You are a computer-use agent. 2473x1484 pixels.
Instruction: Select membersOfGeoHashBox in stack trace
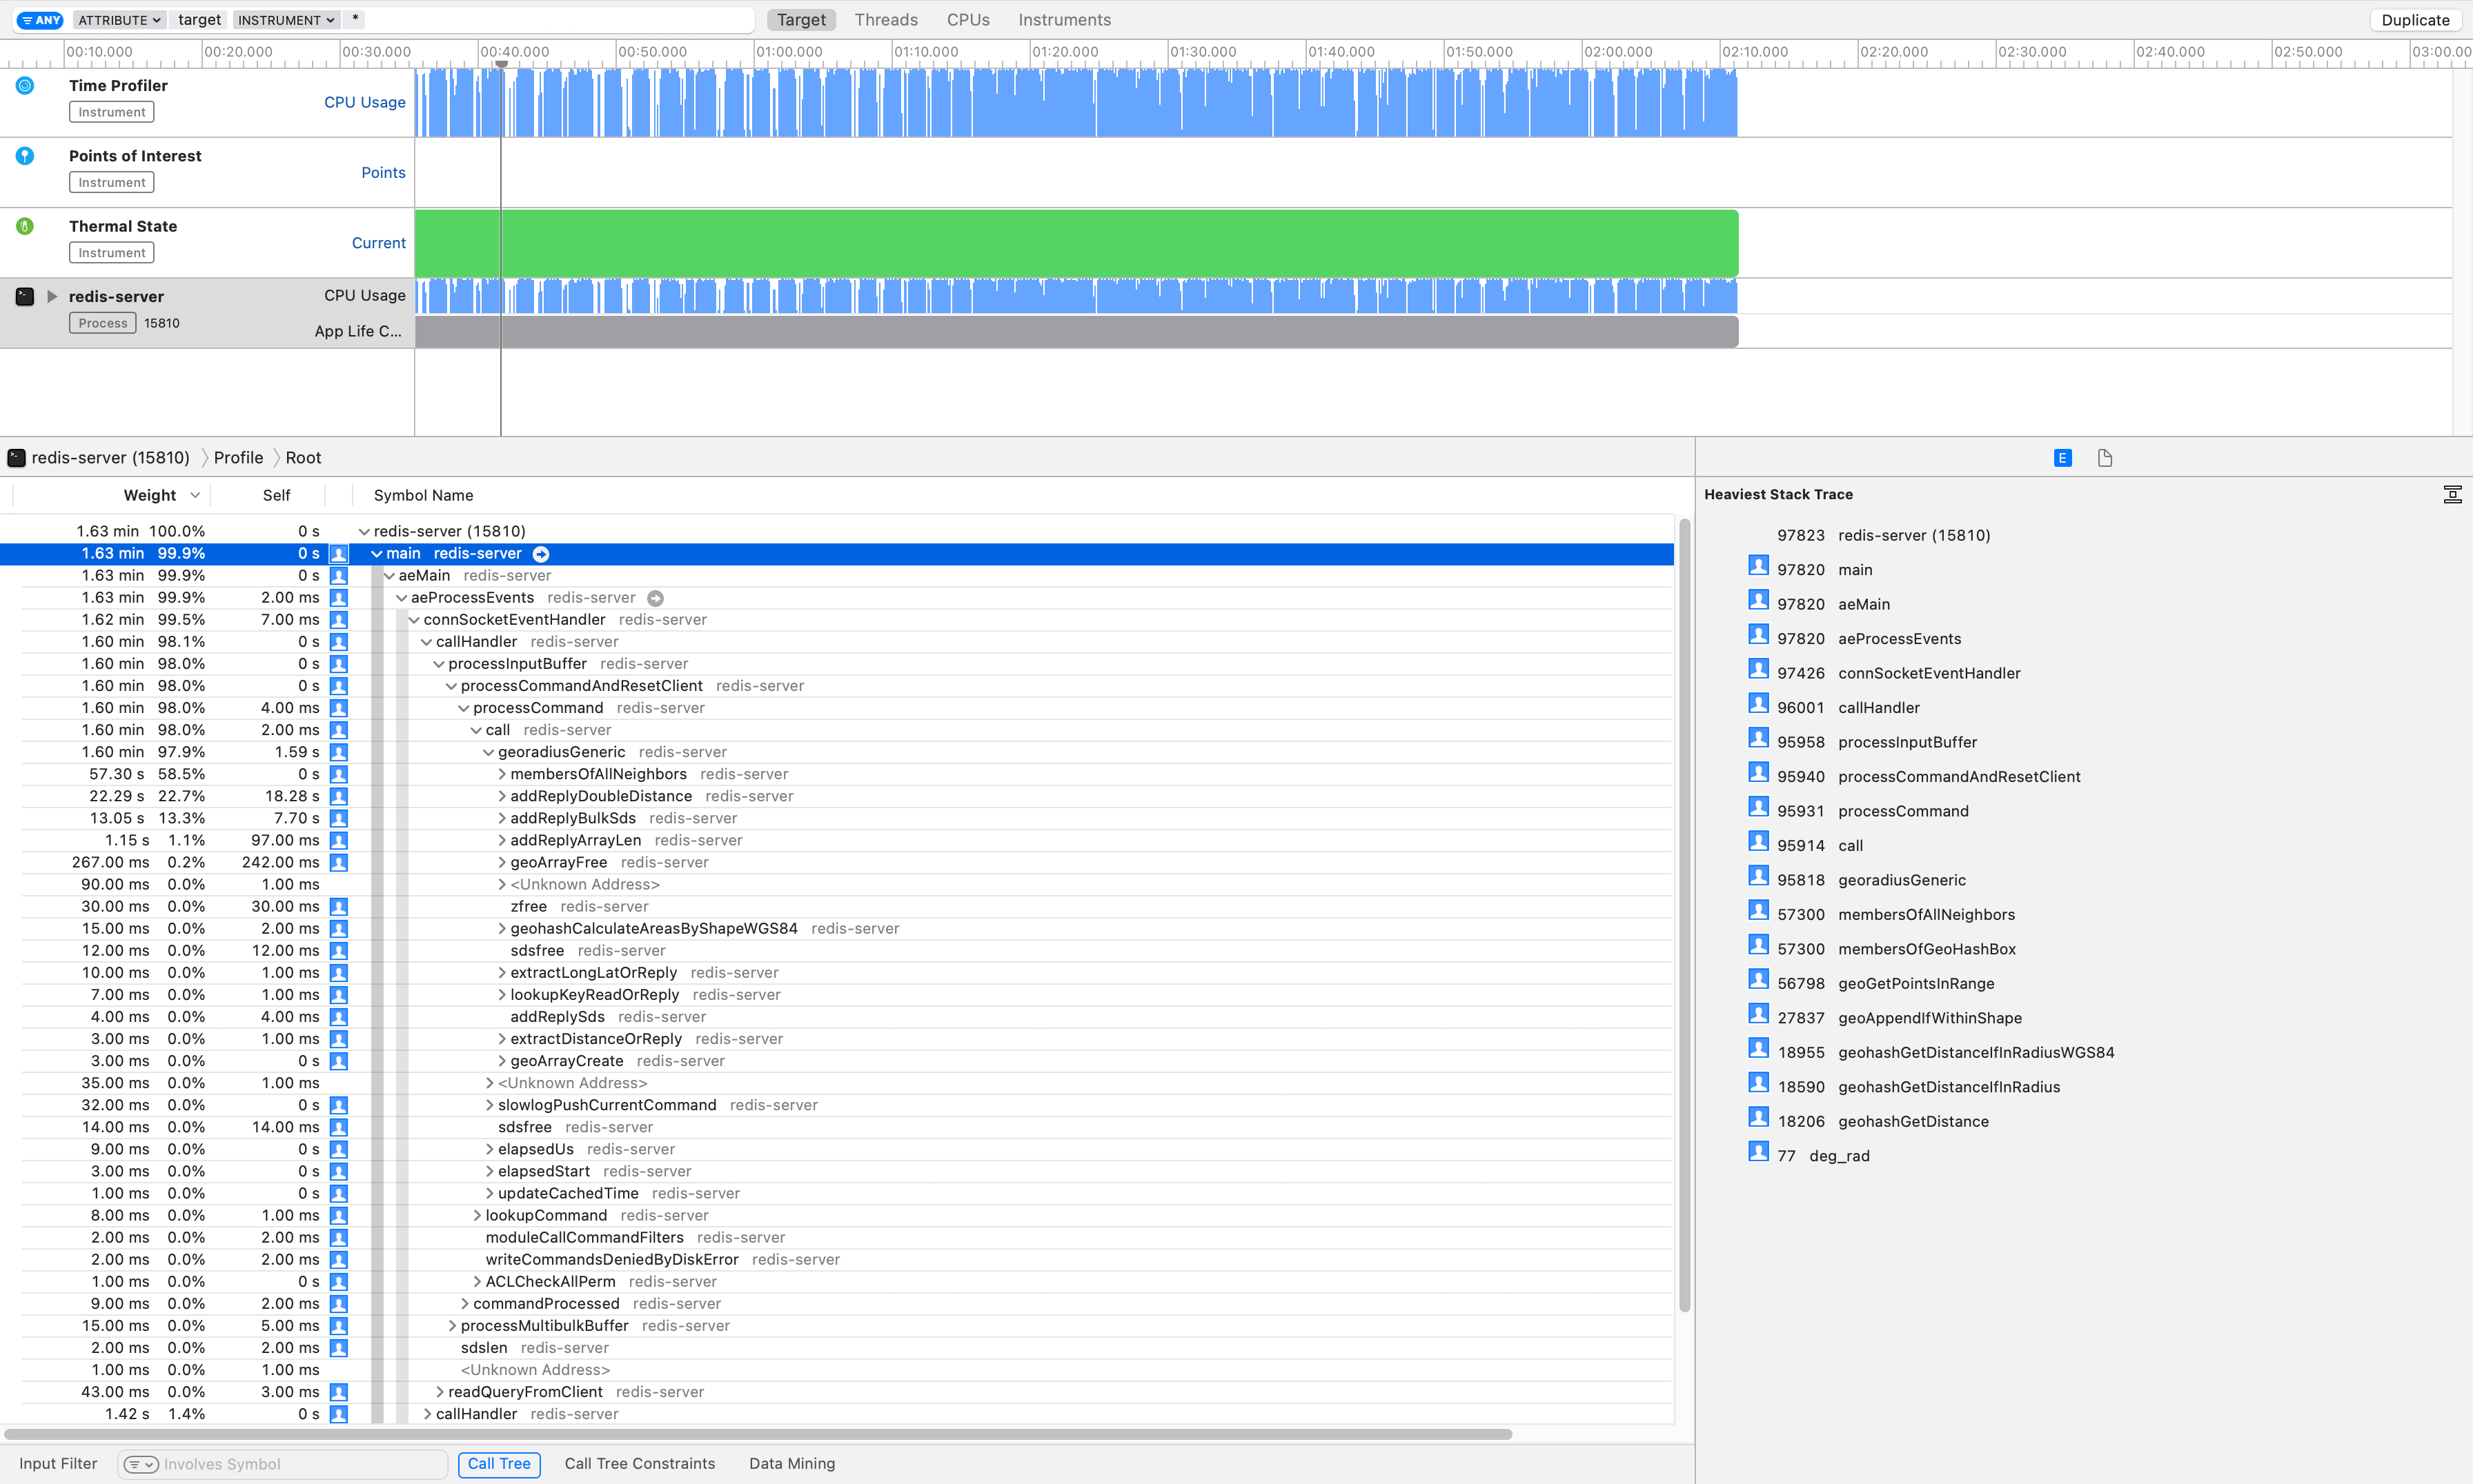1927,949
